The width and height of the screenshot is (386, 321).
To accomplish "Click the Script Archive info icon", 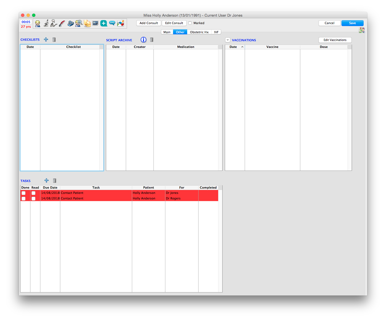I will point(143,40).
